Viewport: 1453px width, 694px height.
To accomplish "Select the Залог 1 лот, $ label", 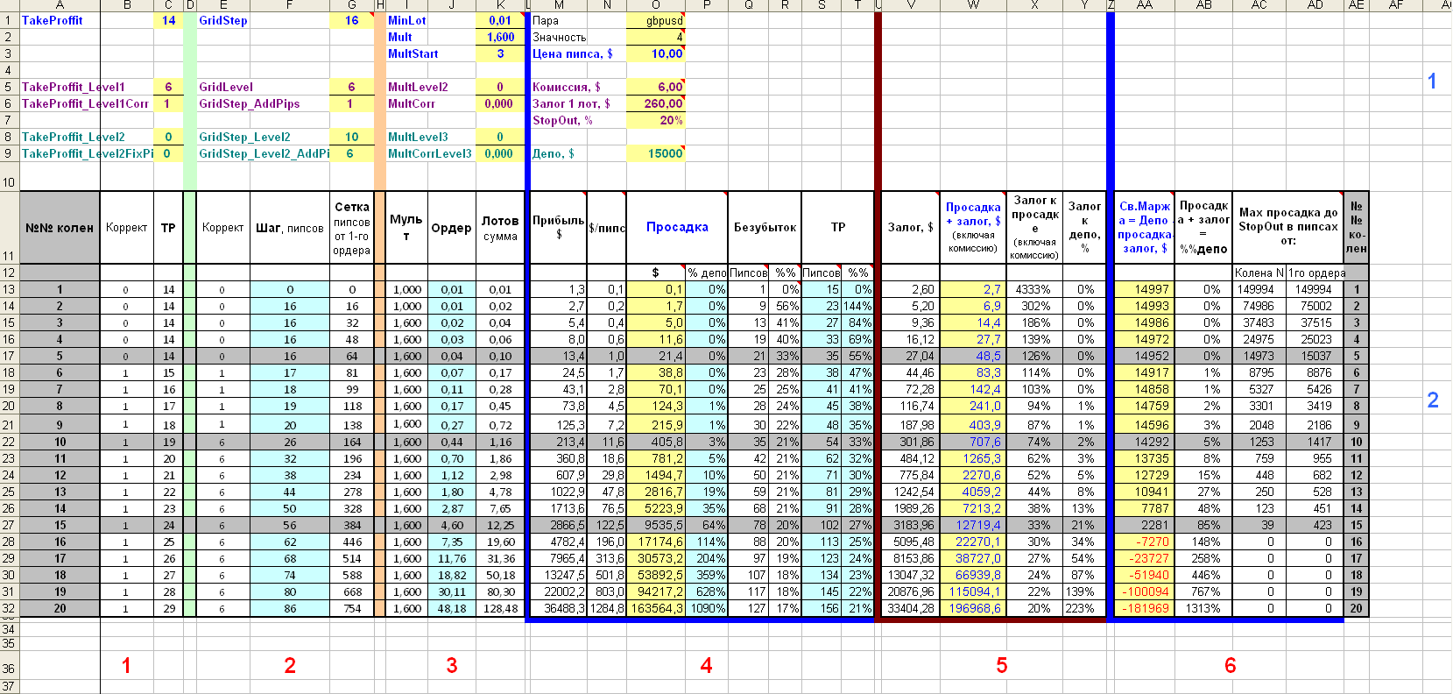I will click(571, 103).
